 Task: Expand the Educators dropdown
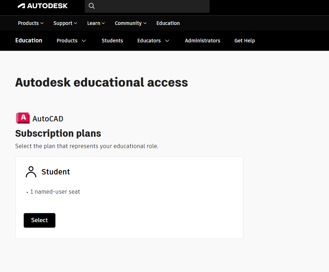pos(153,41)
